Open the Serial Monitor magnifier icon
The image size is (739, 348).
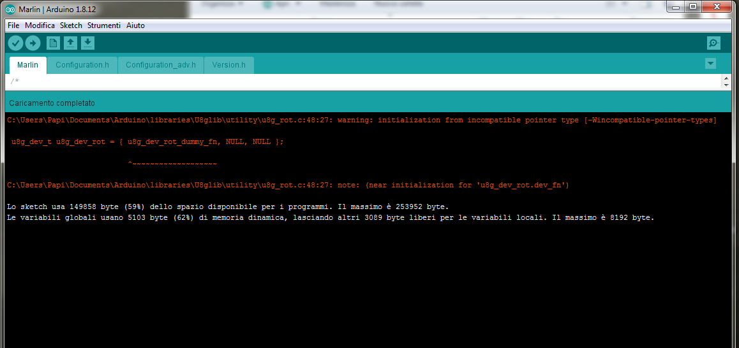click(x=713, y=43)
